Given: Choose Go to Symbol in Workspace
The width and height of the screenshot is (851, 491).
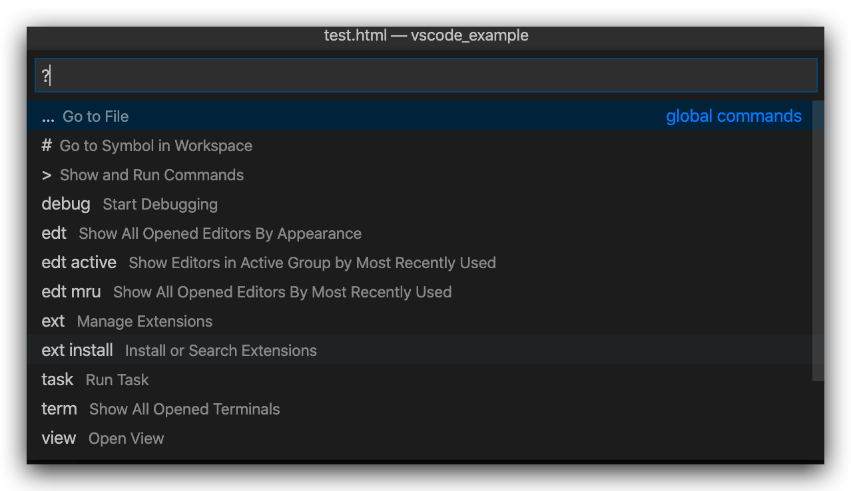Looking at the screenshot, I should tap(156, 146).
